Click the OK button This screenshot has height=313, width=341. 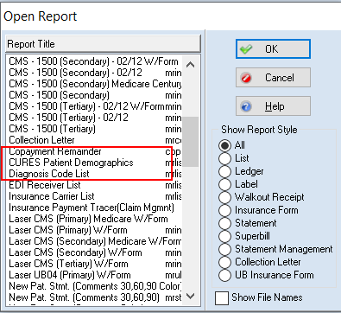[x=273, y=49]
